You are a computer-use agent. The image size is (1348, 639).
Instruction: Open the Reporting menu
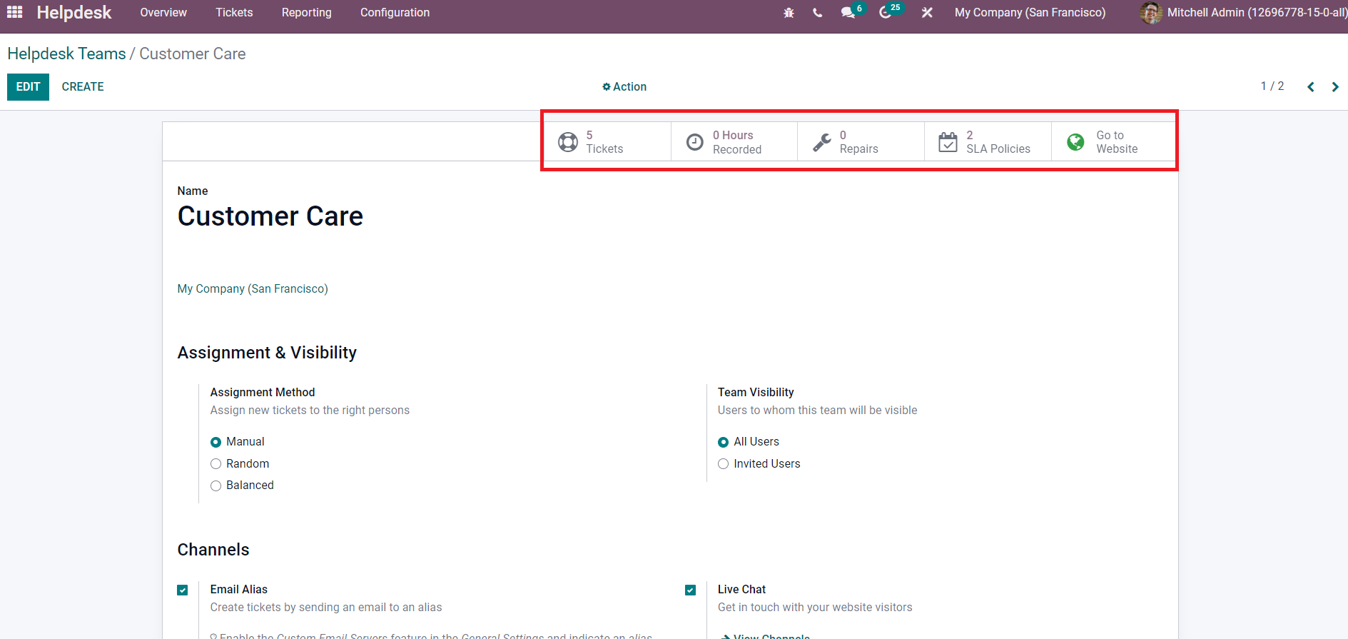(x=306, y=13)
